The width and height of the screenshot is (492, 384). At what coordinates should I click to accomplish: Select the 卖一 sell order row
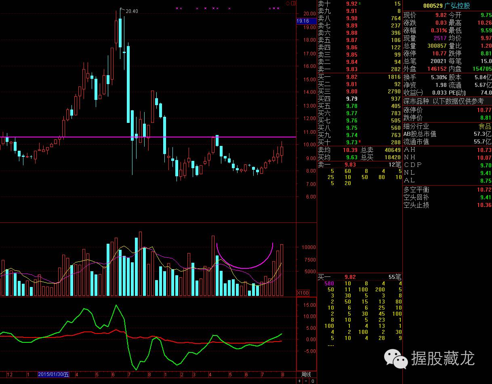pyautogui.click(x=359, y=69)
